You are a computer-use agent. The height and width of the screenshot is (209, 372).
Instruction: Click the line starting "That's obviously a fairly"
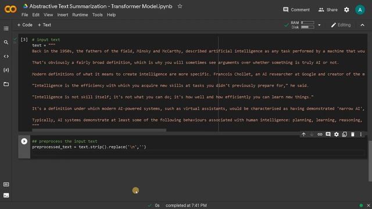point(185,63)
